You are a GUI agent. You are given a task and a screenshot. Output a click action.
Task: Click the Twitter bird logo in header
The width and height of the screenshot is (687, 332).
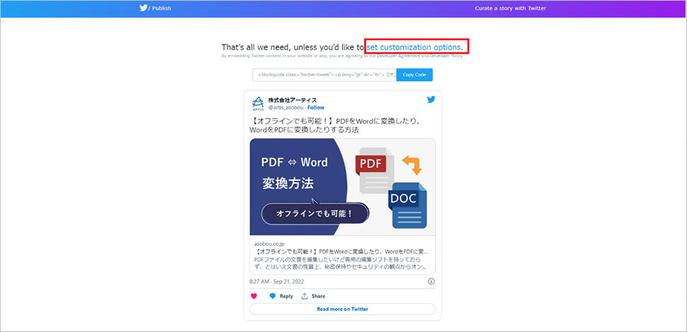tap(143, 8)
